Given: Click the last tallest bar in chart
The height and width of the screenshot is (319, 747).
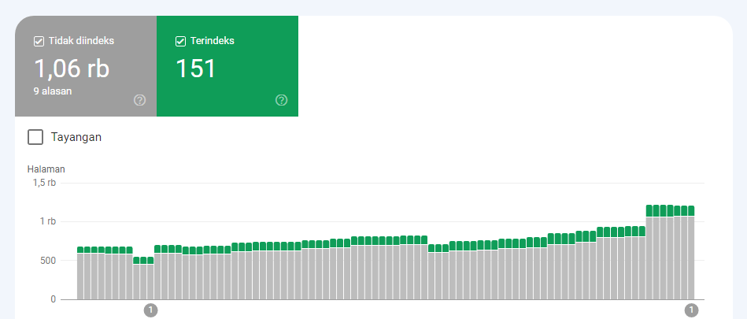Looking at the screenshot, I should (x=691, y=253).
